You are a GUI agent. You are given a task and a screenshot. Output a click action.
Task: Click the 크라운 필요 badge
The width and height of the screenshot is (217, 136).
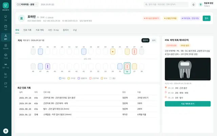pyautogui.click(x=184, y=46)
